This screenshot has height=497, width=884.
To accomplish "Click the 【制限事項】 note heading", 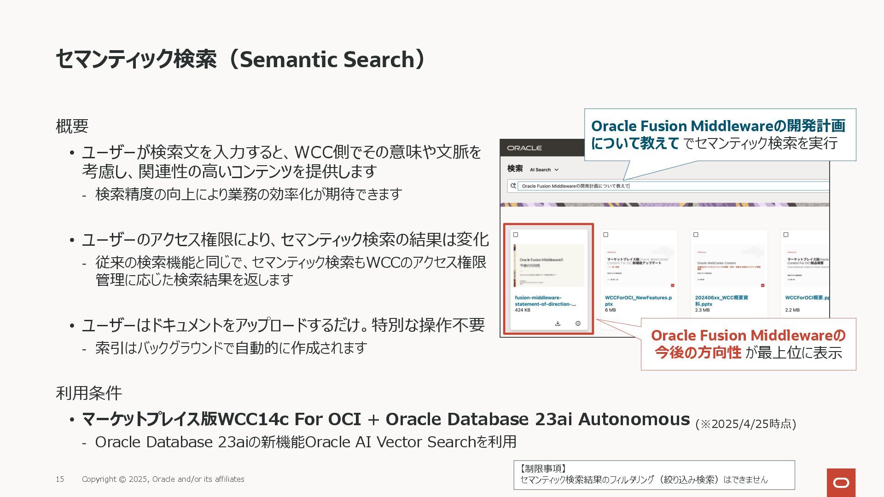I will [x=543, y=468].
